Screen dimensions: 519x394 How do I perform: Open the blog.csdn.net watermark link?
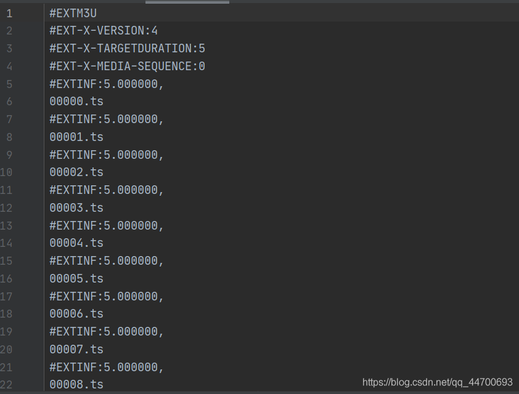[x=437, y=382]
